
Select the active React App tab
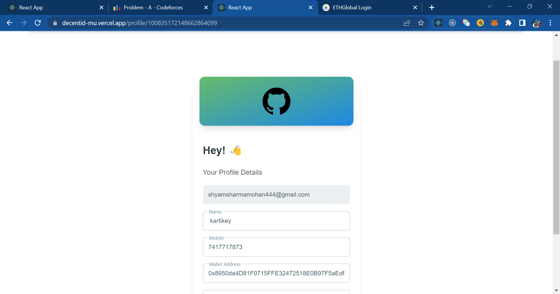(265, 8)
